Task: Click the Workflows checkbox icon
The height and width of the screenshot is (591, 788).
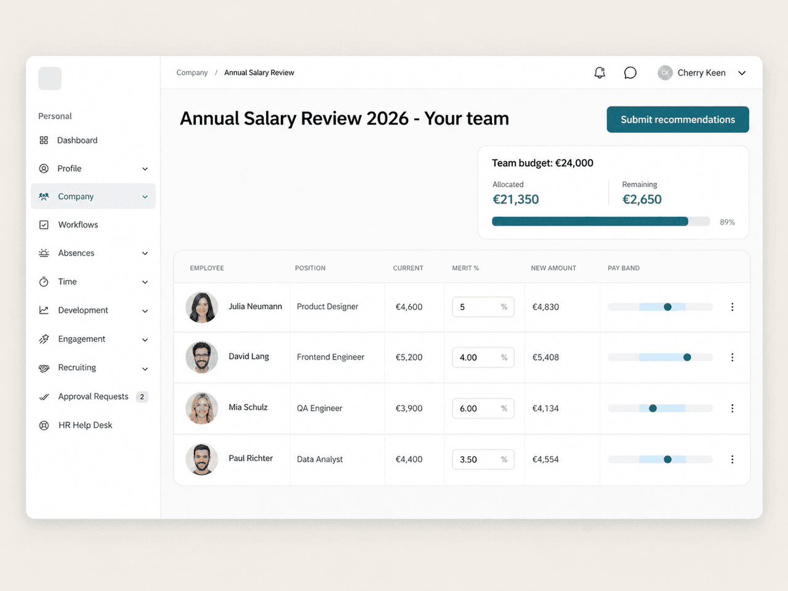Action: click(x=44, y=225)
